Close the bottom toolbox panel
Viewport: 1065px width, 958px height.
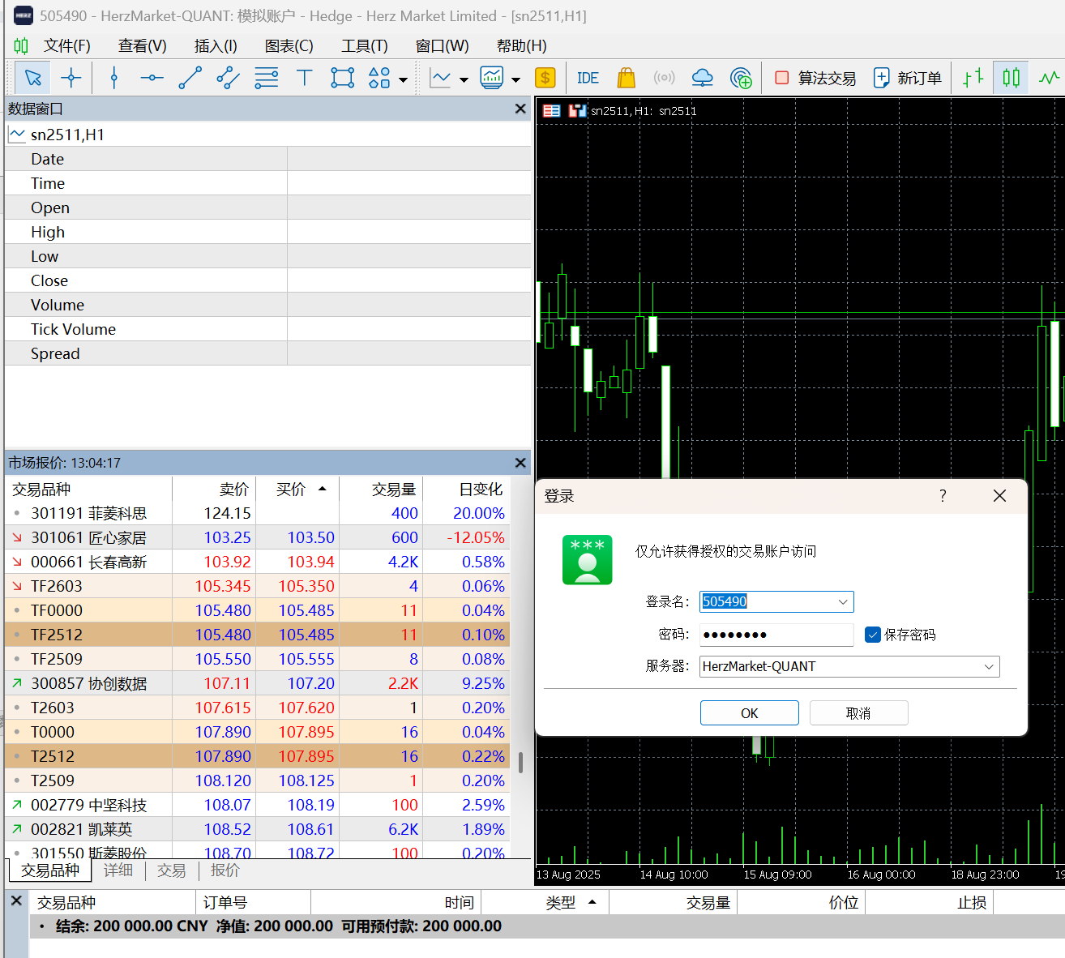(15, 901)
